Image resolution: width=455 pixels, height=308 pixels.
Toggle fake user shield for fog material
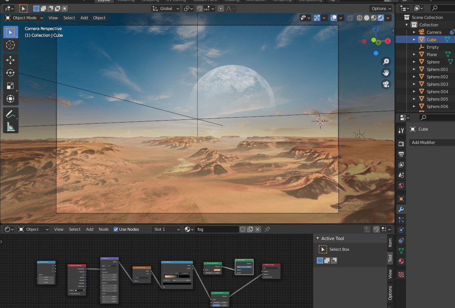(x=242, y=229)
